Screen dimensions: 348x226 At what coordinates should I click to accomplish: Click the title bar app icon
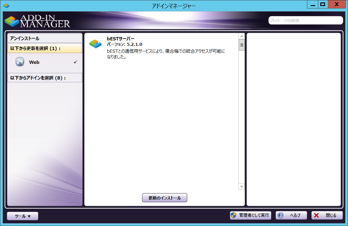pos(6,5)
